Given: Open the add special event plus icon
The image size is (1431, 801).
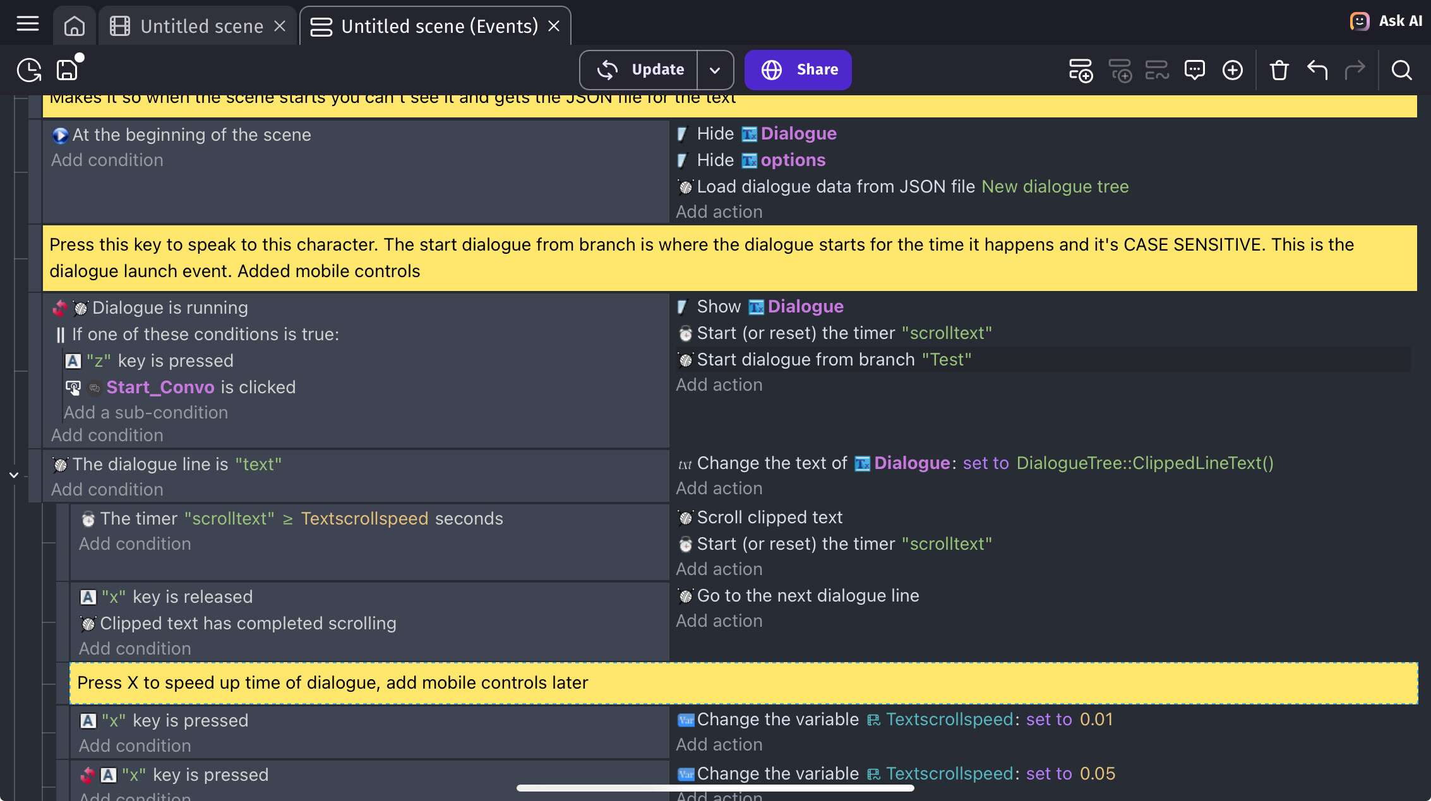Looking at the screenshot, I should 1233,70.
